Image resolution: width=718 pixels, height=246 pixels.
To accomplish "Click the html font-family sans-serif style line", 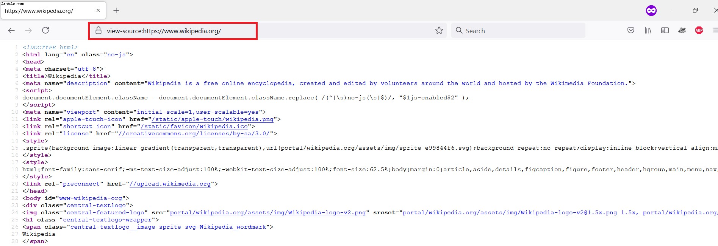I will (x=370, y=169).
